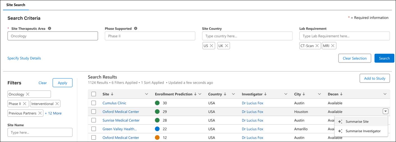Sort by Site column arrow

pyautogui.click(x=112, y=94)
